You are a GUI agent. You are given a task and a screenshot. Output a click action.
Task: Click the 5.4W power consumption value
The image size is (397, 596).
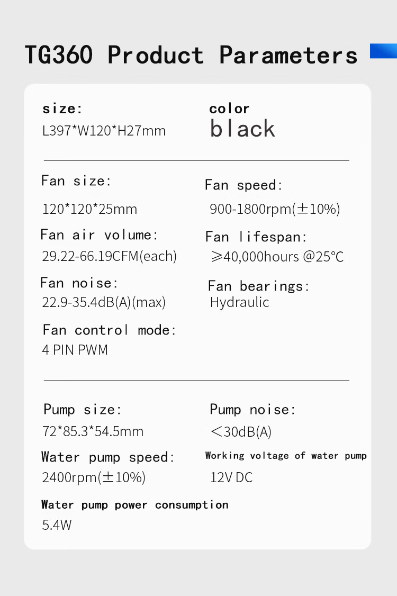point(57,526)
